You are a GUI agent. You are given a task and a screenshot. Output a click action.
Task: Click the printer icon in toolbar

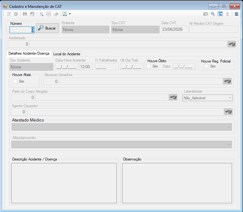[x=56, y=14]
